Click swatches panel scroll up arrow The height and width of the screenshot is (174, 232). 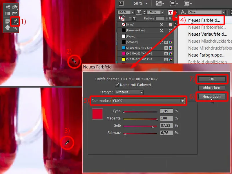175,24
